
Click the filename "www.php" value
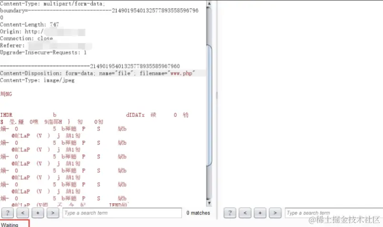coord(181,73)
